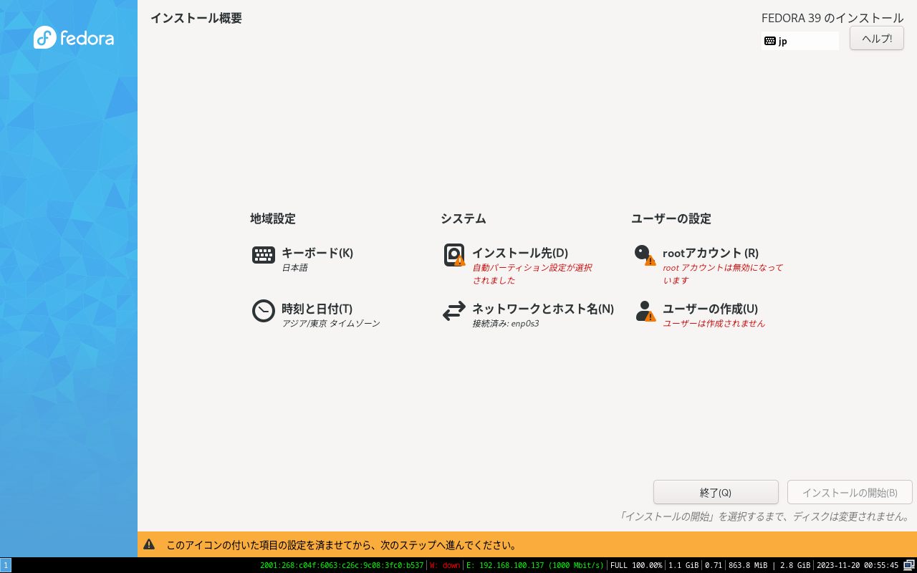Viewport: 917px width, 573px height.
Task: Open the installation destination disk icon
Action: point(454,255)
